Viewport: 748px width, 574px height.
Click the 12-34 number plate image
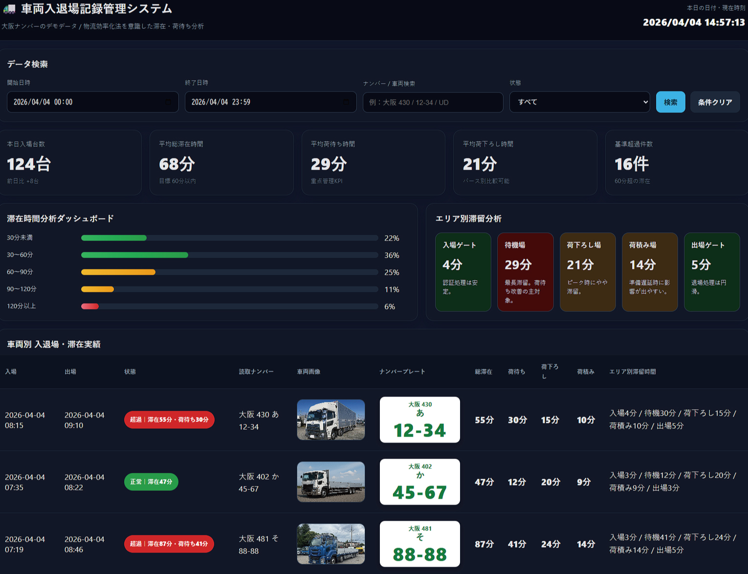419,420
